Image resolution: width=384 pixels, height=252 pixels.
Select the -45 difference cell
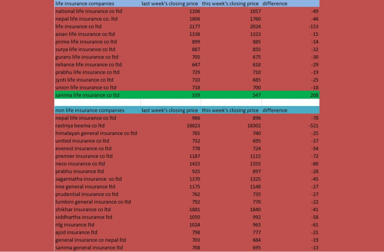(x=290, y=178)
